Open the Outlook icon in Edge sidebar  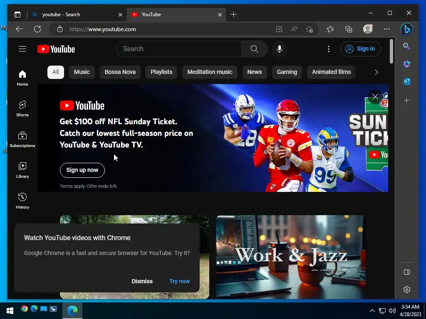click(406, 82)
